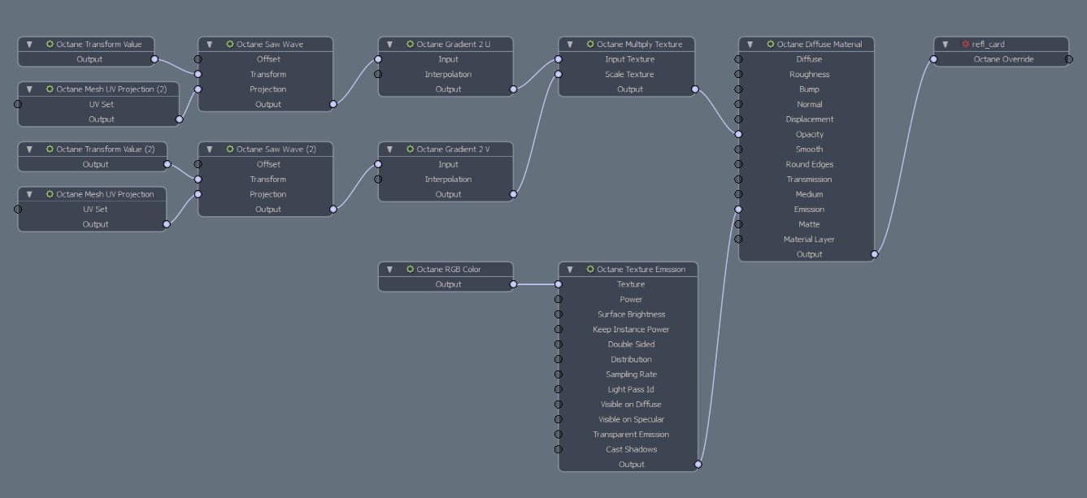Screen dimensions: 1087x498
Task: Click Output port of Octane RGB Color
Action: coord(513,284)
